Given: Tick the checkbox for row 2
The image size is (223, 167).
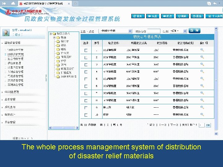Looking at the screenshot, I should (86, 58).
